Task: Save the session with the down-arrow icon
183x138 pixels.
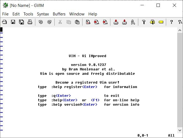Action: click(x=124, y=22)
